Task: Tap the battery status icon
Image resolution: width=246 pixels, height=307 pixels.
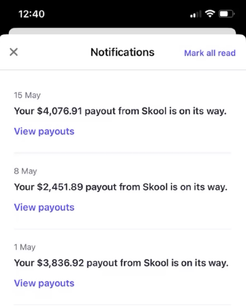Action: [227, 14]
